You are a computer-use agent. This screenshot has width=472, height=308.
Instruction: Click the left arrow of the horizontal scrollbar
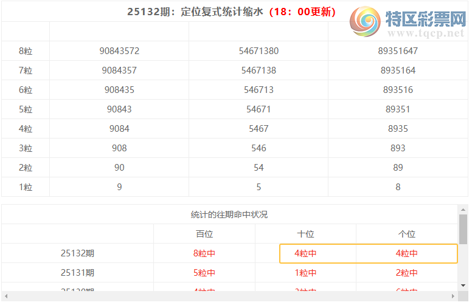point(6,296)
